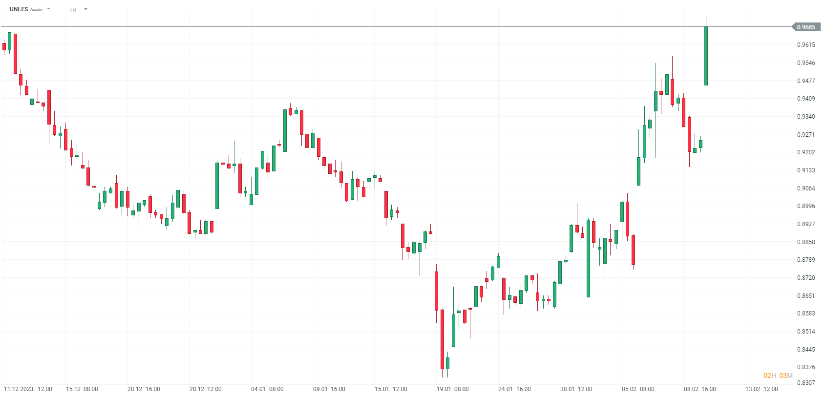Click the 0.9202 price scale value
Viewport: 826px width, 397px height.
(806, 152)
